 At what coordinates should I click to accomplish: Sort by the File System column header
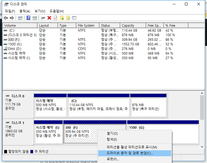coord(88,26)
